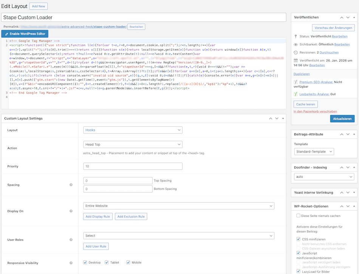Uncheck CSS minifizieren option

click(x=298, y=239)
